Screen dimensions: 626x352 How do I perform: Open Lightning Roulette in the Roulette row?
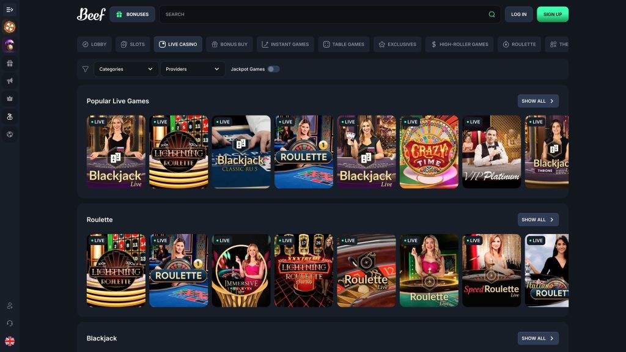tap(116, 271)
